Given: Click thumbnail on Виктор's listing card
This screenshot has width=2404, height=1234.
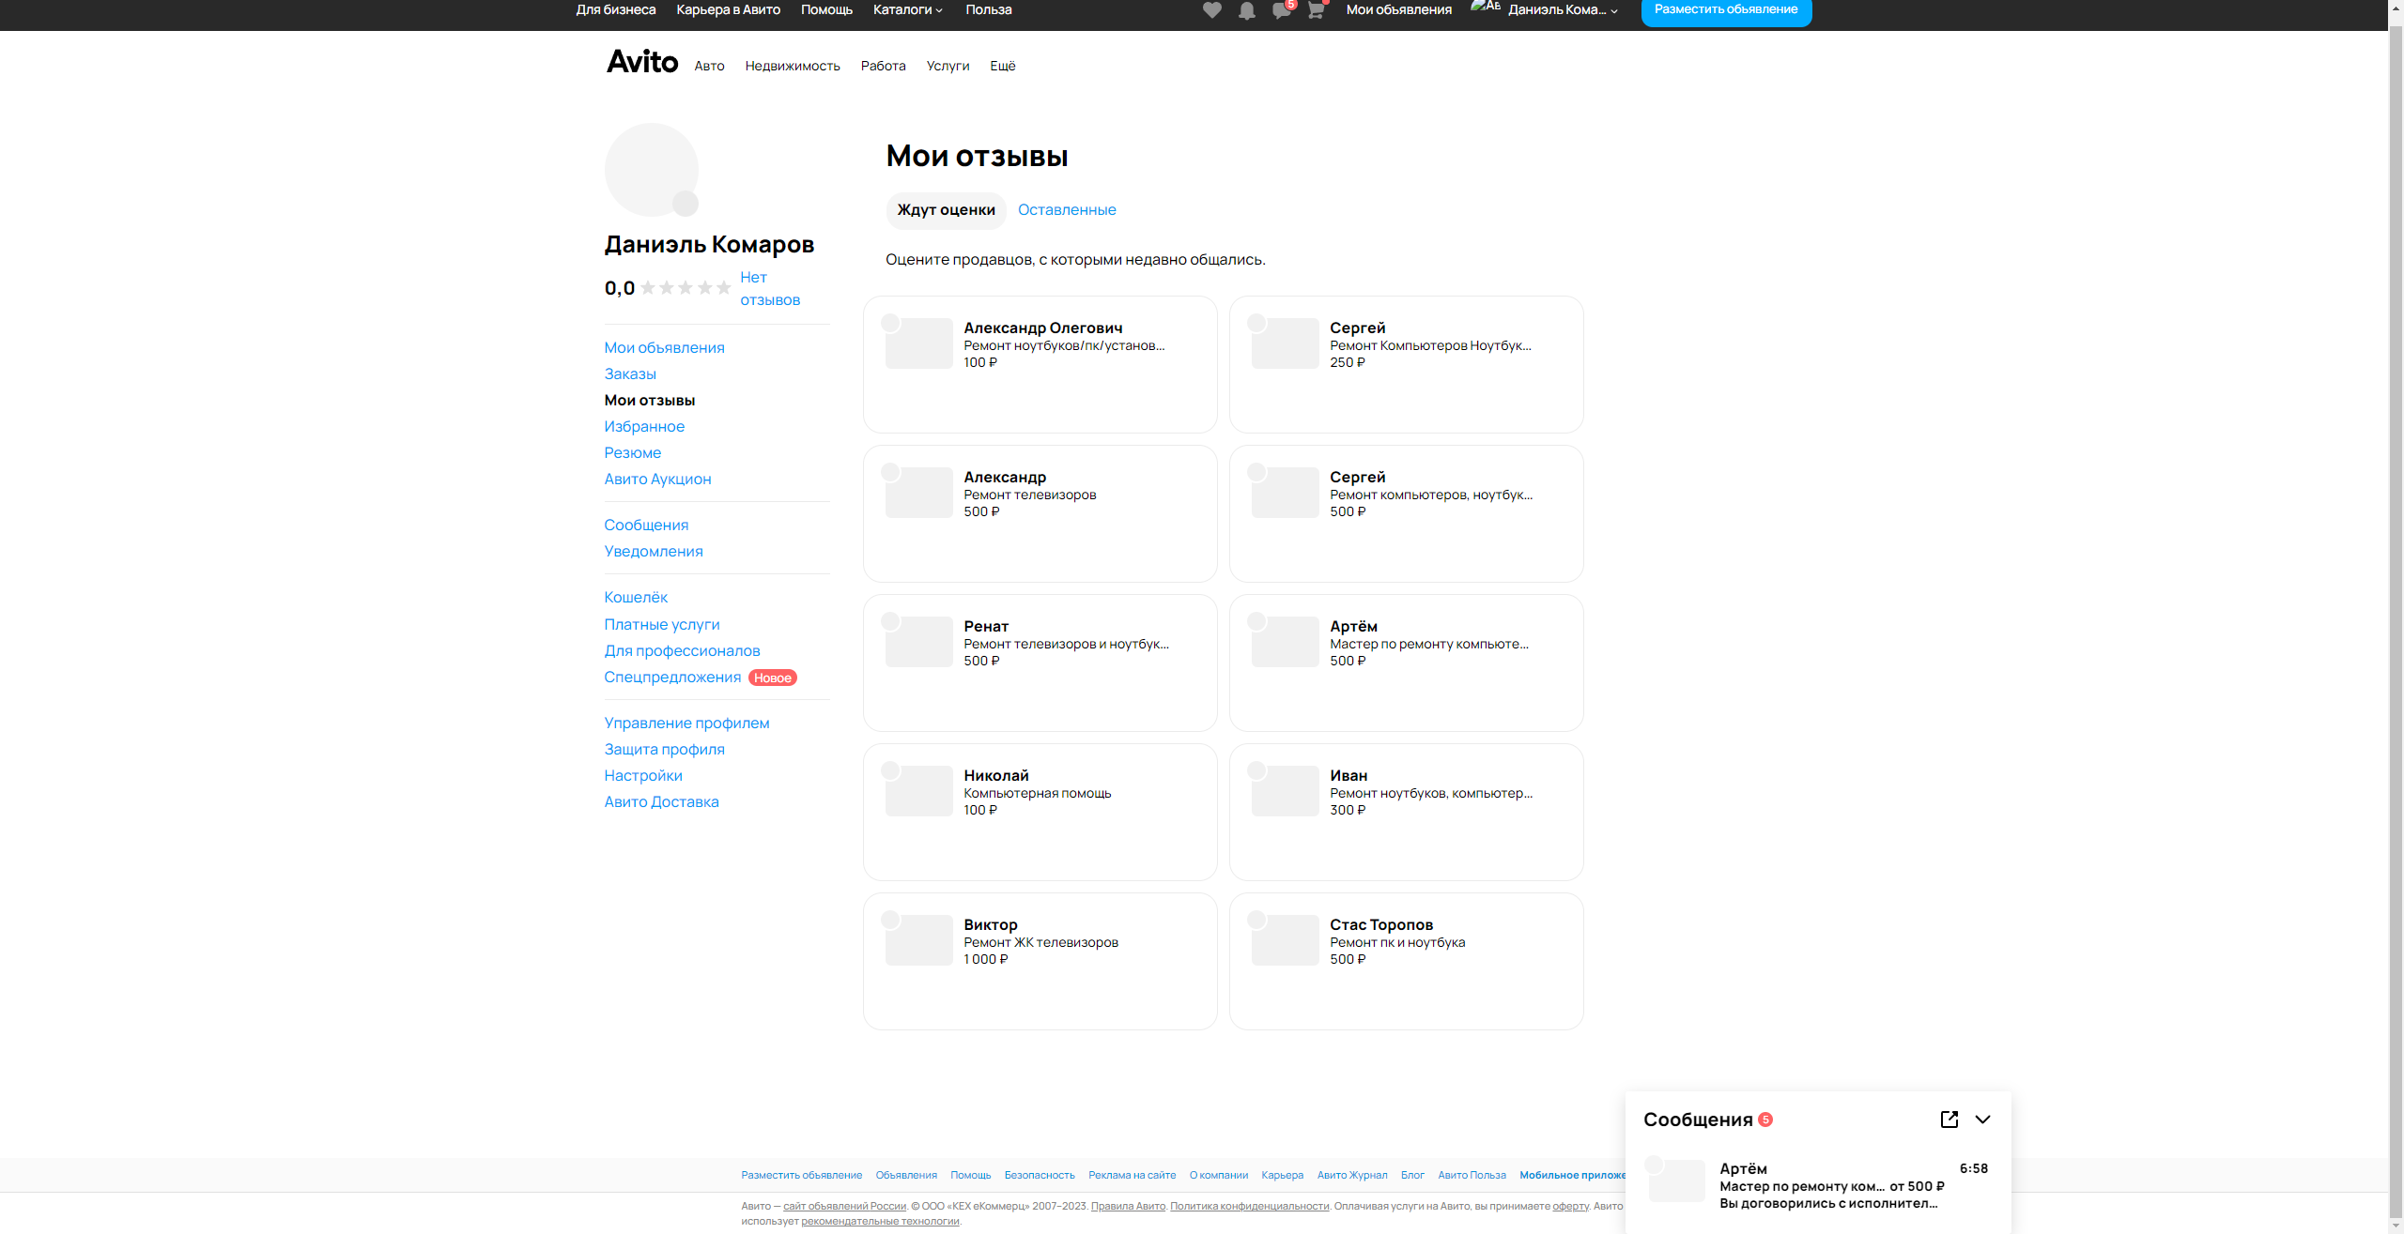Looking at the screenshot, I should [x=918, y=940].
